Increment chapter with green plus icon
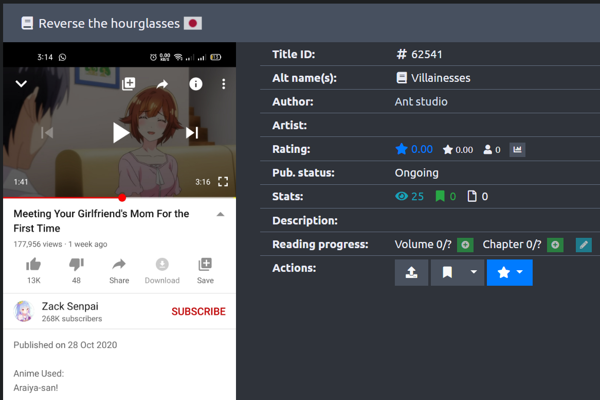 coord(555,245)
